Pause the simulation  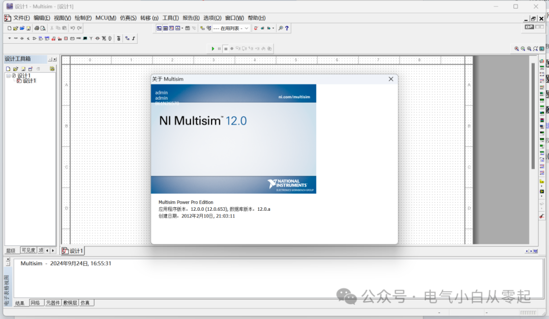219,49
